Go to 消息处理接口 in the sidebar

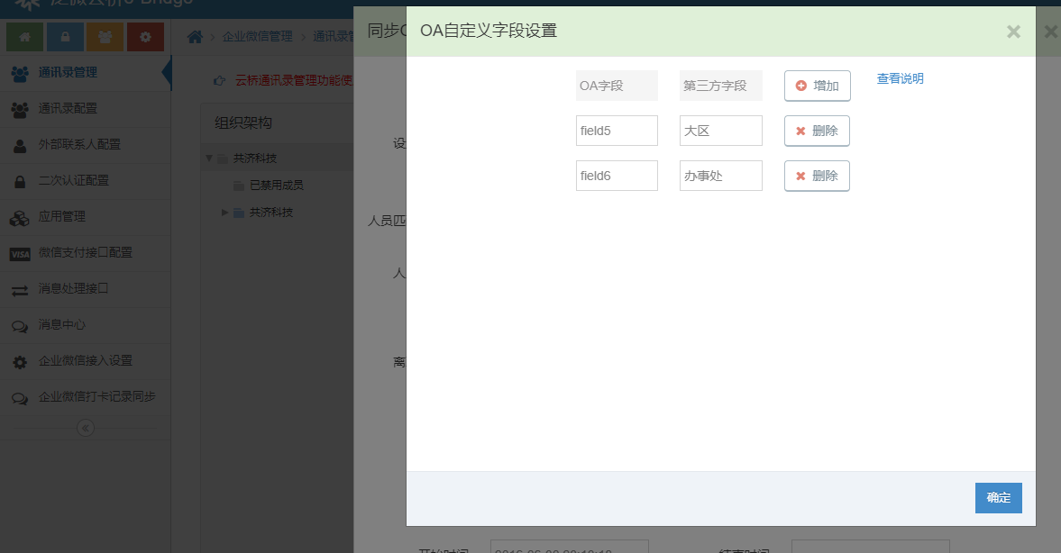point(73,289)
